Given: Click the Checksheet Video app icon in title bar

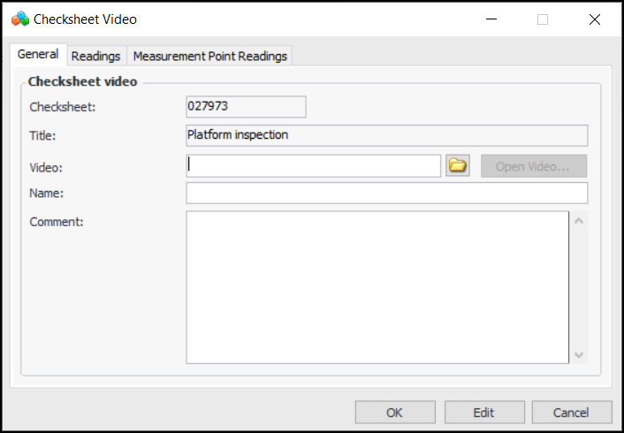Looking at the screenshot, I should click(x=19, y=19).
